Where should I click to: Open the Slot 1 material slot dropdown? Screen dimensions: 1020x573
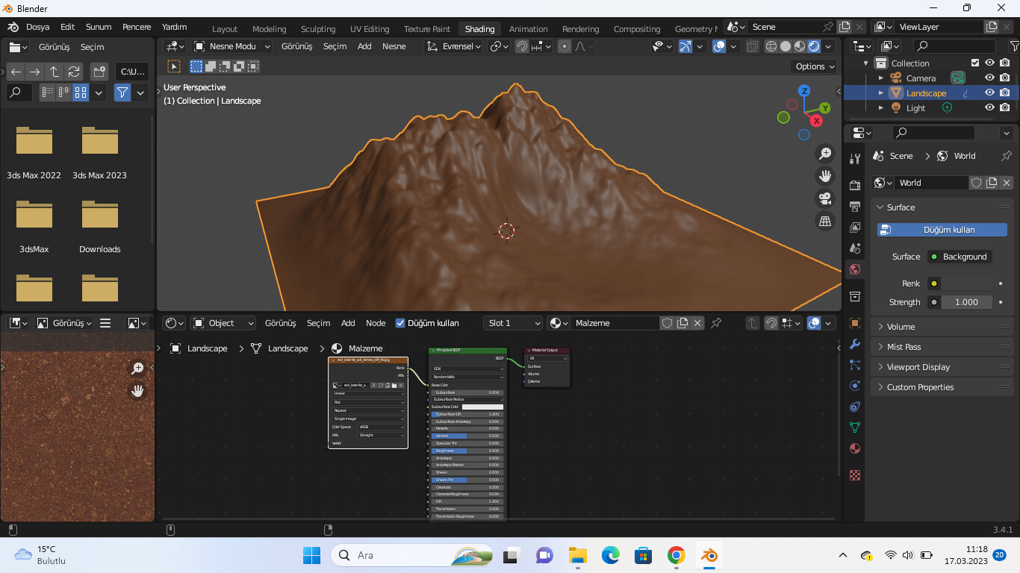pyautogui.click(x=512, y=323)
